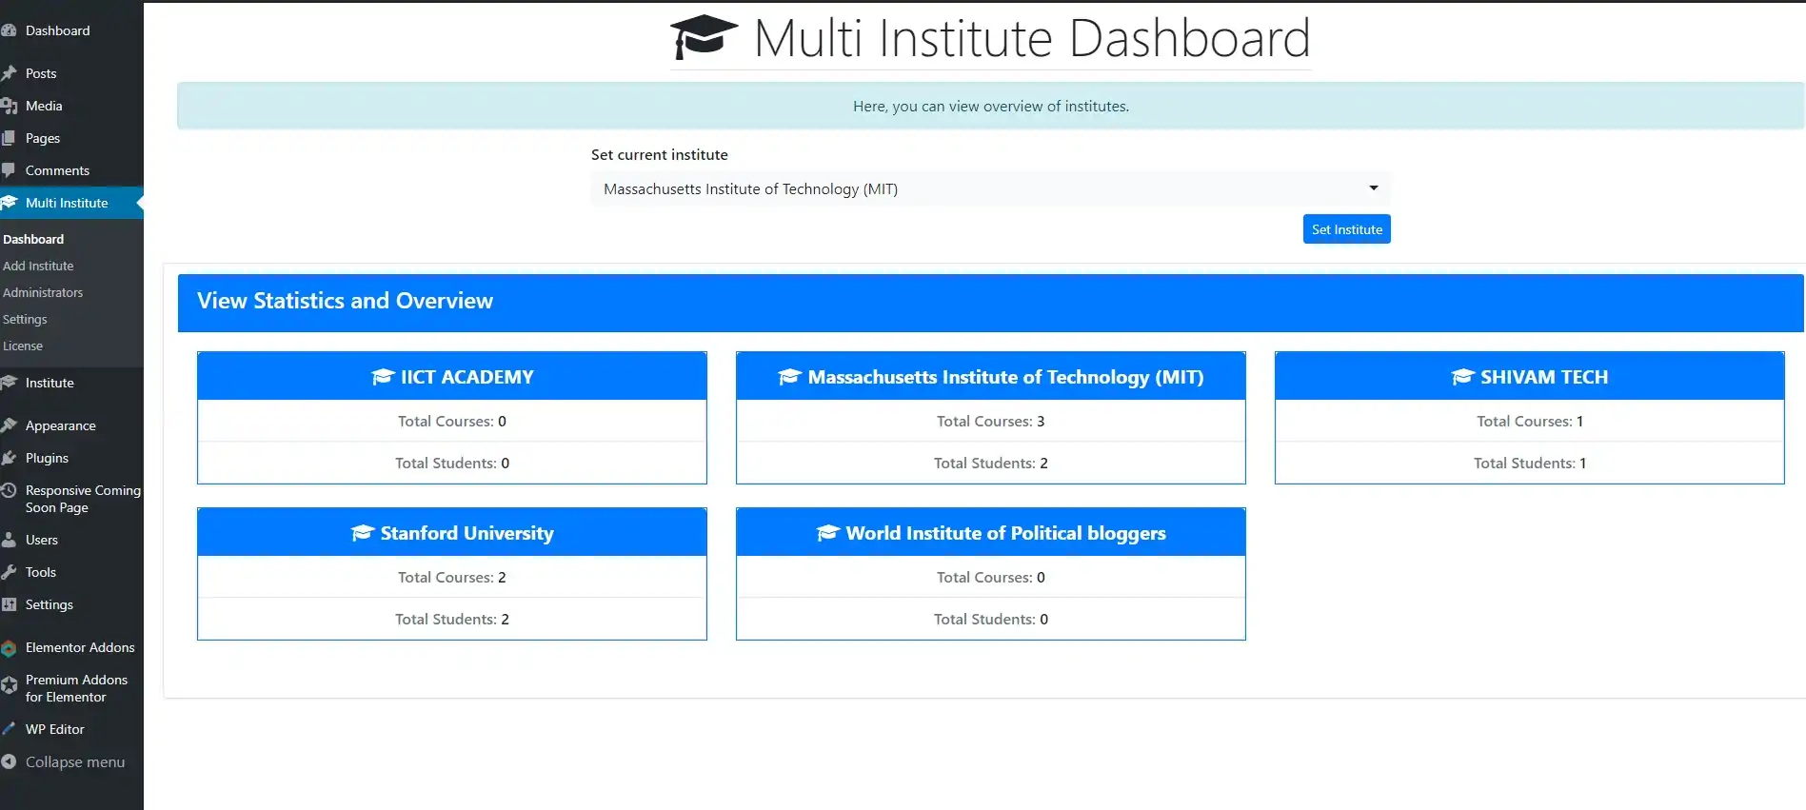
Task: Go to Administrators submenu link
Action: [x=43, y=292]
